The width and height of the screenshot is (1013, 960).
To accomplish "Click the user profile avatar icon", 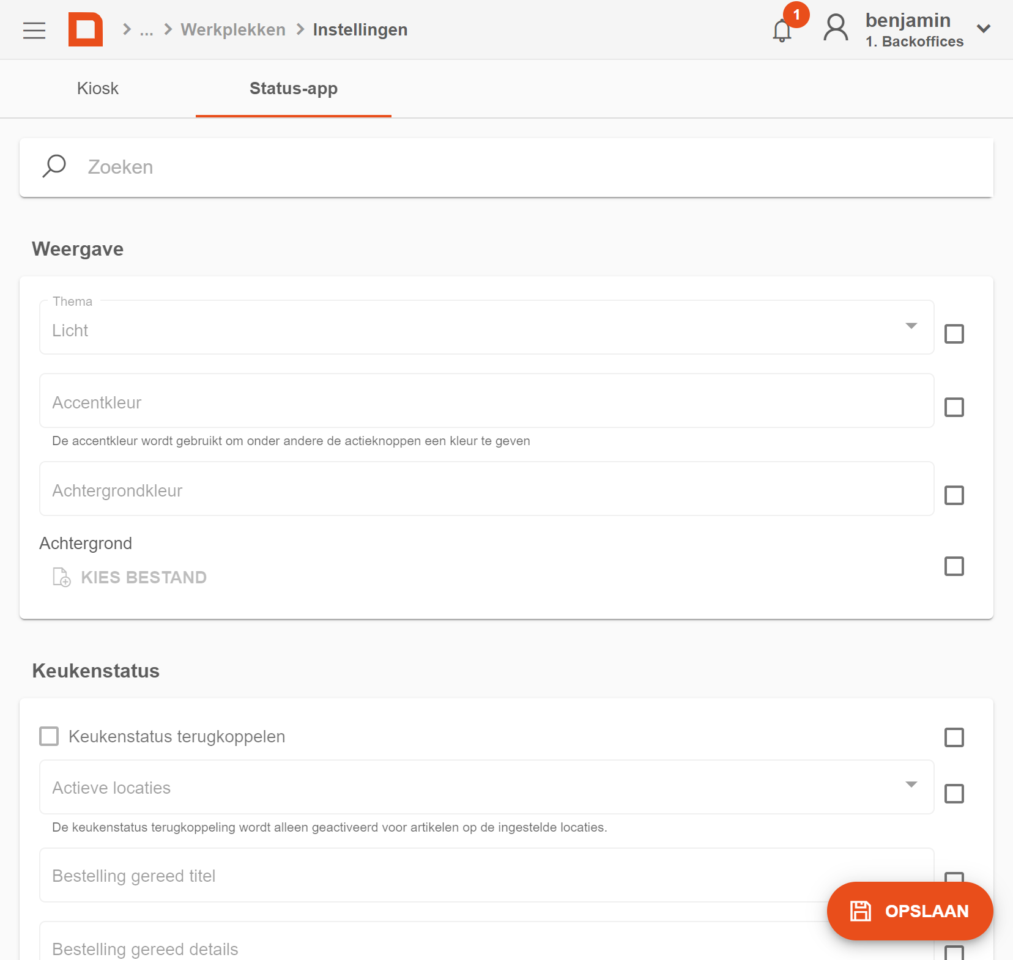I will (x=836, y=28).
